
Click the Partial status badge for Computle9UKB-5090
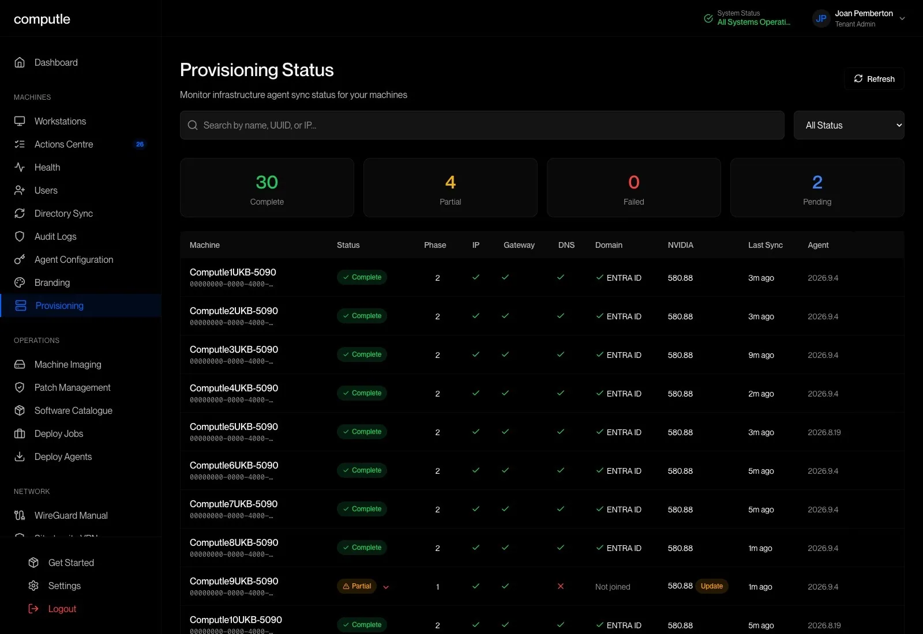coord(357,586)
